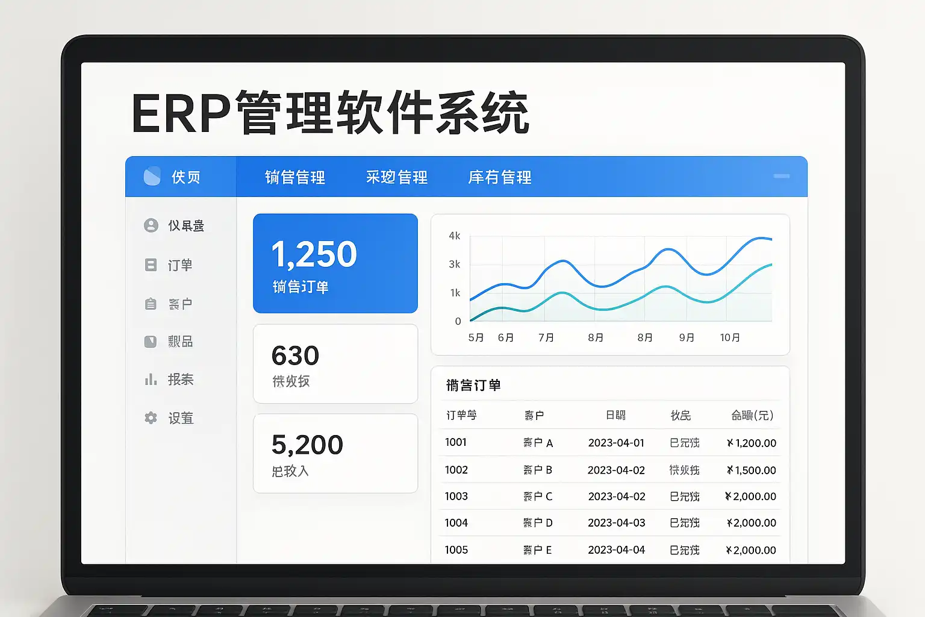Click customer E in row 1005

[x=538, y=550]
